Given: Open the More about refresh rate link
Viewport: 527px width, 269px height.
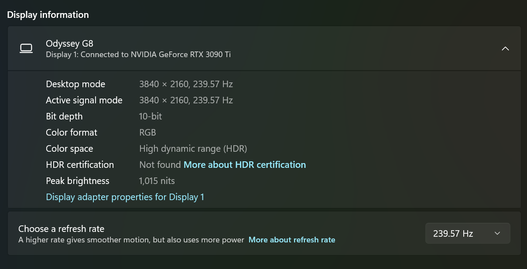Looking at the screenshot, I should point(291,240).
